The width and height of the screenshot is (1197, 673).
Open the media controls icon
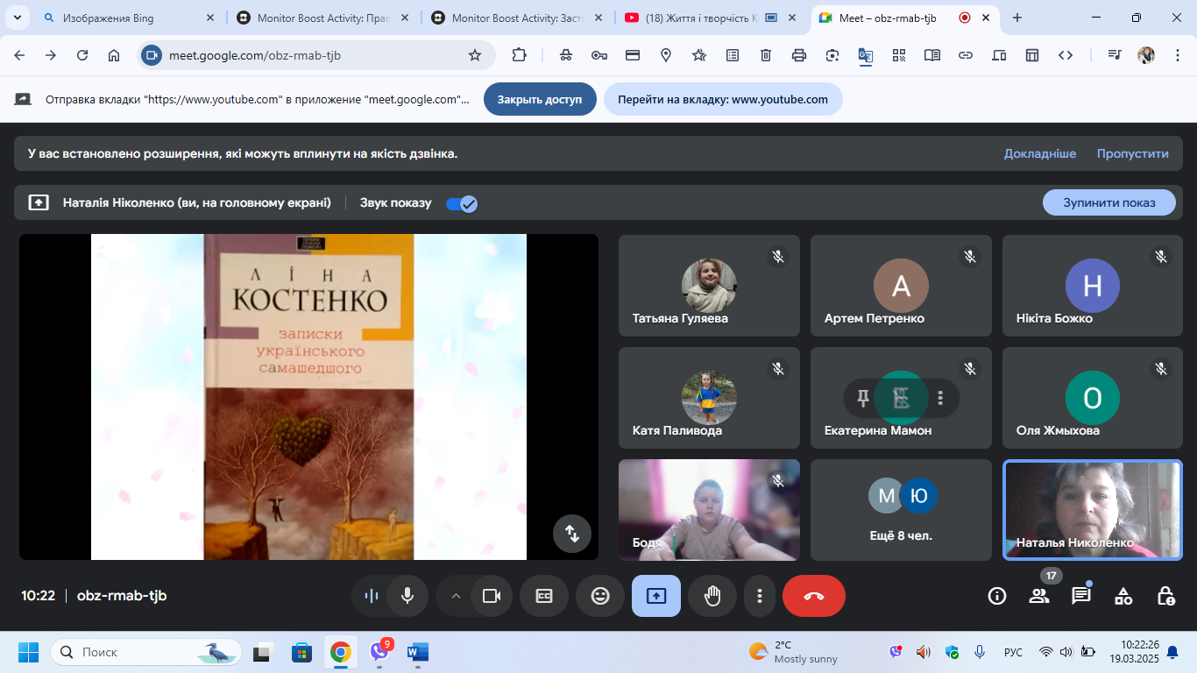tap(1115, 55)
